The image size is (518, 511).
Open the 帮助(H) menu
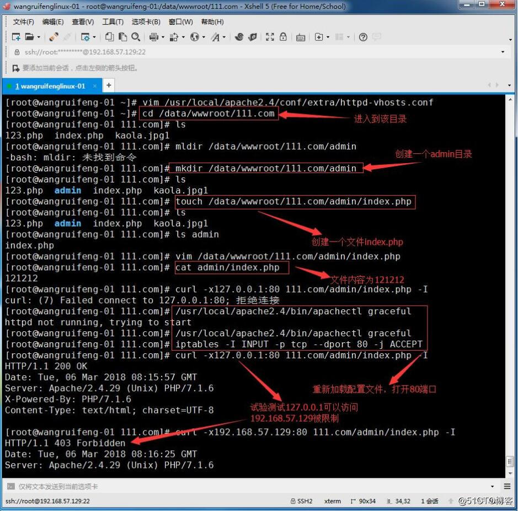click(212, 22)
